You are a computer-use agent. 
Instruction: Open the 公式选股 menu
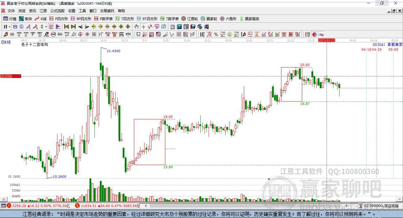(x=57, y=11)
